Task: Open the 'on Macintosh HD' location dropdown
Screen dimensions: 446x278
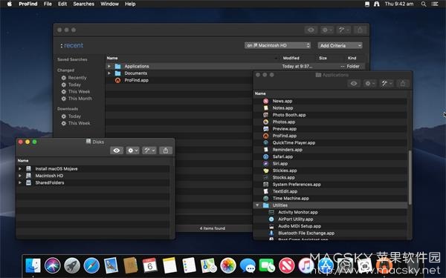Action: click(277, 45)
